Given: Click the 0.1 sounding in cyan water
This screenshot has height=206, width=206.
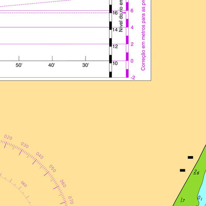Looking at the screenshot, I should (x=199, y=198).
